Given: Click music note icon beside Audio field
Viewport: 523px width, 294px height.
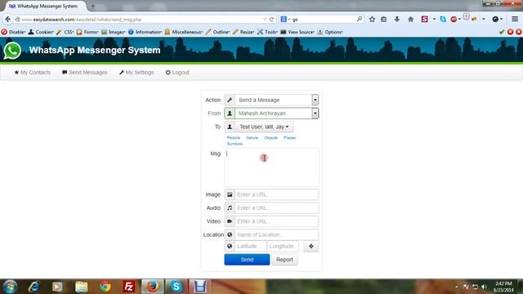Looking at the screenshot, I should 230,207.
